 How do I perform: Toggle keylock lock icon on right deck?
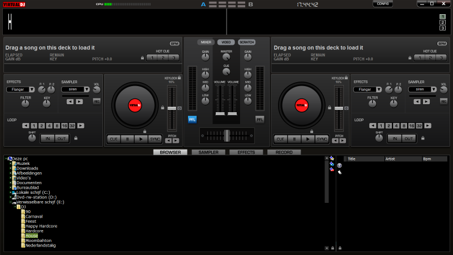coord(346,78)
